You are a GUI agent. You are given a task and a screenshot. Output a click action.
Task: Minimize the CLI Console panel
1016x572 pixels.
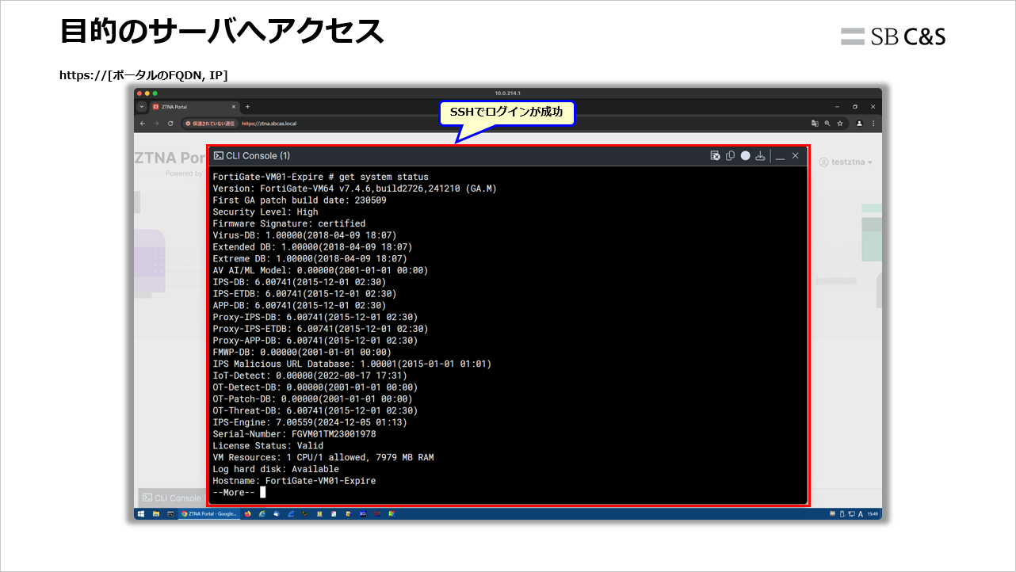point(780,156)
